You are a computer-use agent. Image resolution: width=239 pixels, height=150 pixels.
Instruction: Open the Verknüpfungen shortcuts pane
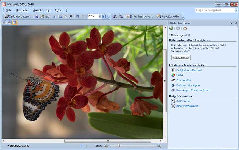18,16
